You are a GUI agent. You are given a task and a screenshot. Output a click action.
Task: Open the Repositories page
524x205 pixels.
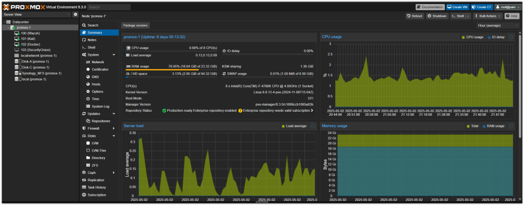(x=99, y=121)
